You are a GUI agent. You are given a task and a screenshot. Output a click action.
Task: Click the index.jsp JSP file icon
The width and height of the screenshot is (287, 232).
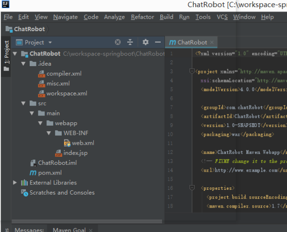[58, 153]
